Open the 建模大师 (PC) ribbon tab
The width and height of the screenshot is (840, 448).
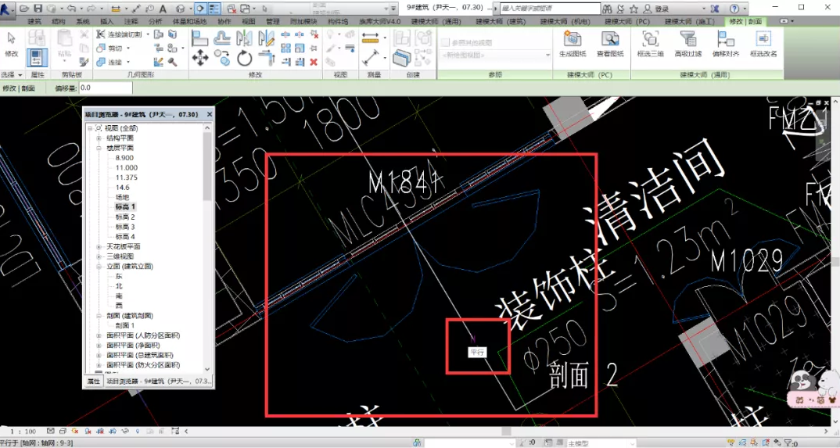(627, 21)
